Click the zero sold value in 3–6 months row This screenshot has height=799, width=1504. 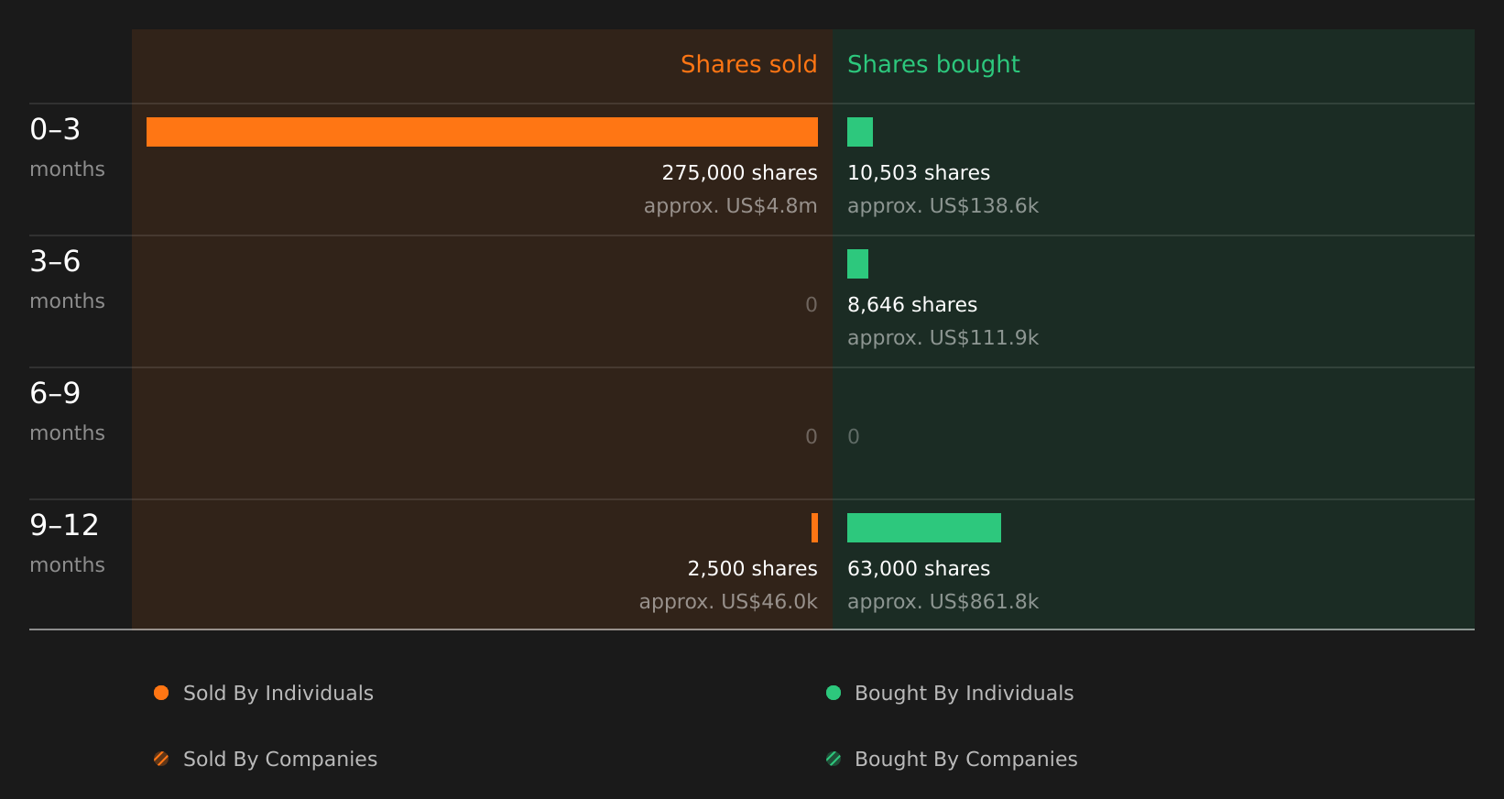pos(812,305)
